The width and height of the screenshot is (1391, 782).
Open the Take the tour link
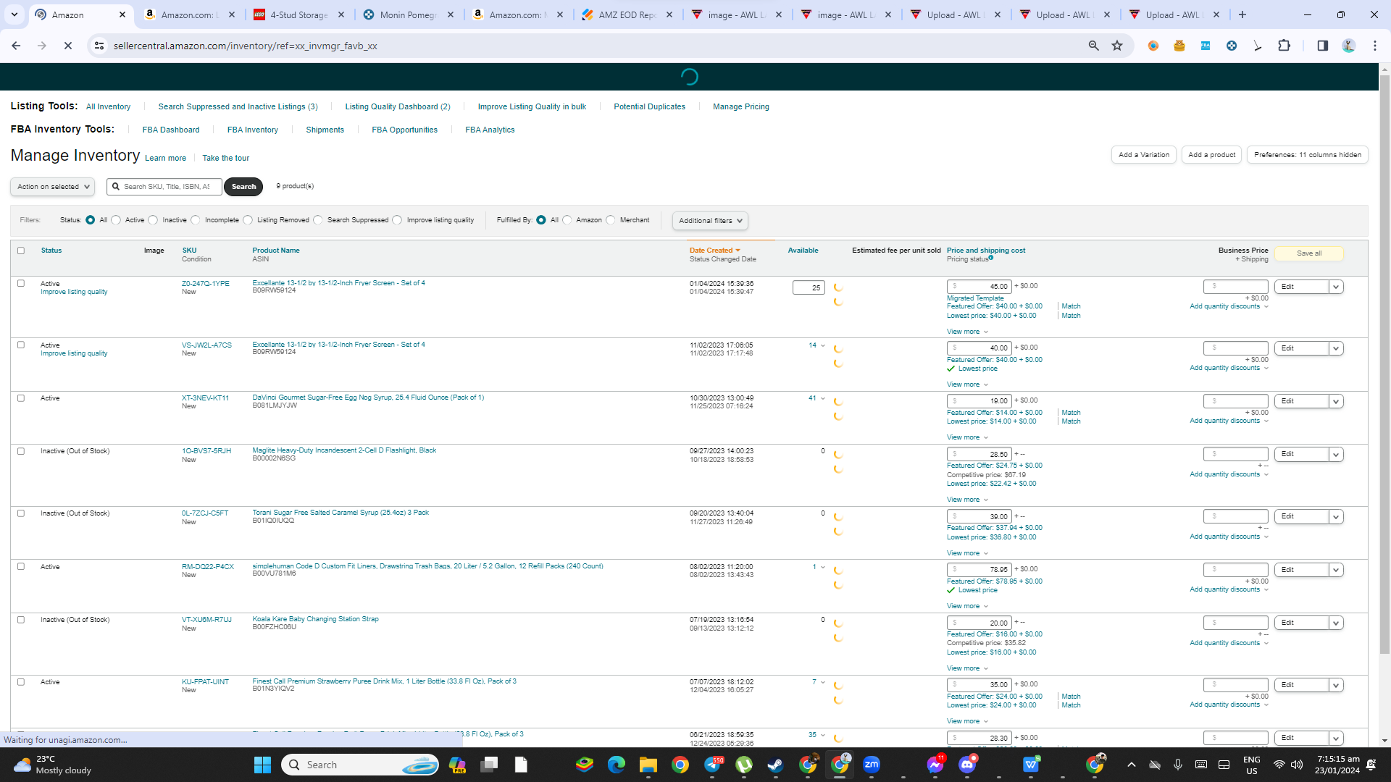pos(226,158)
